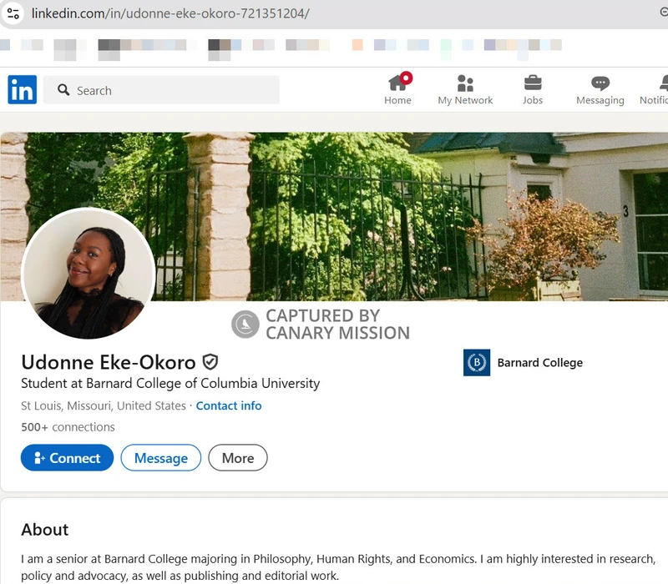This screenshot has width=668, height=584.
Task: Click the About section heading
Action: 45,530
